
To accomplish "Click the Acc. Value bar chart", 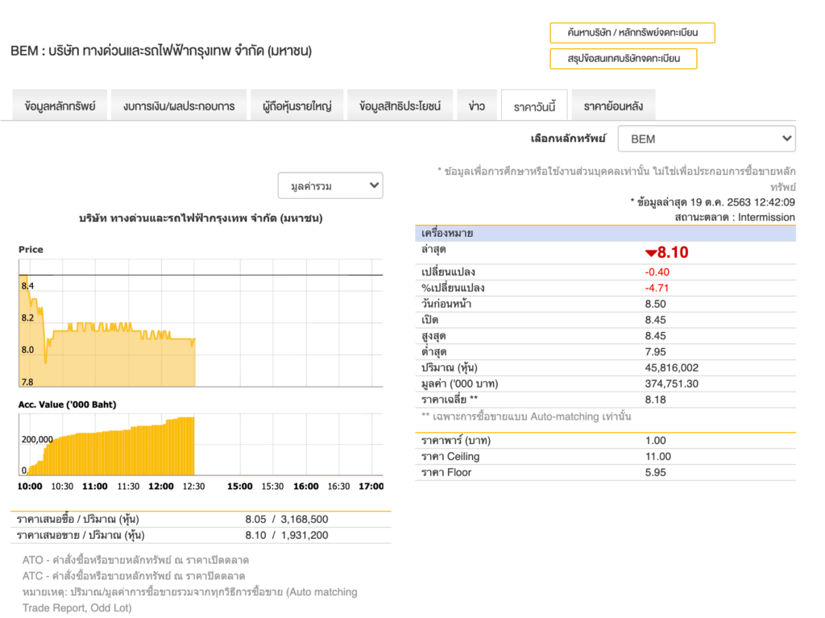I will coord(121,447).
